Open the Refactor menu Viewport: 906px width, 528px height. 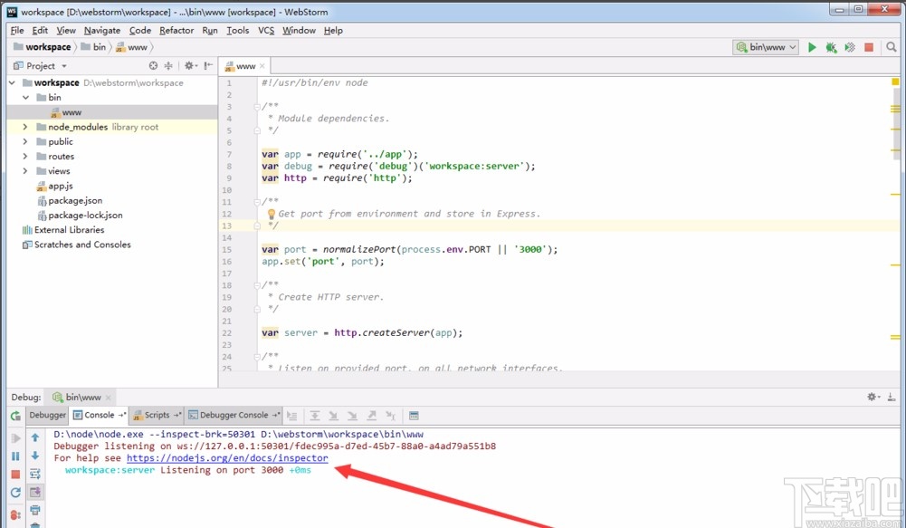click(176, 30)
